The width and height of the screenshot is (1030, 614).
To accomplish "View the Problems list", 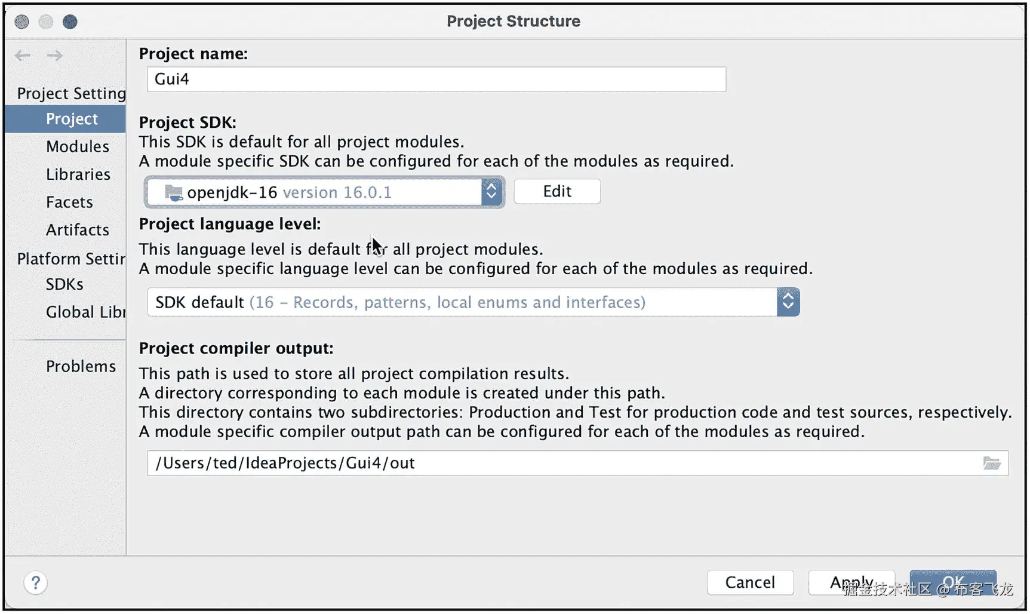I will [x=81, y=366].
